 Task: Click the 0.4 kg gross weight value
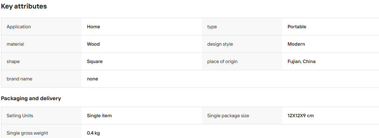(x=93, y=133)
